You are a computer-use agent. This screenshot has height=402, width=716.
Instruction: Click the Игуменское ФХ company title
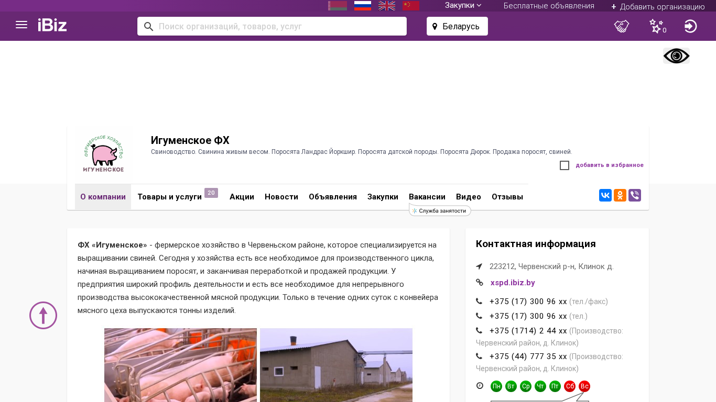pos(190,140)
